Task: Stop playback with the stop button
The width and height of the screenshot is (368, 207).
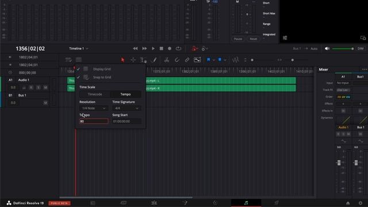Action: click(x=161, y=48)
